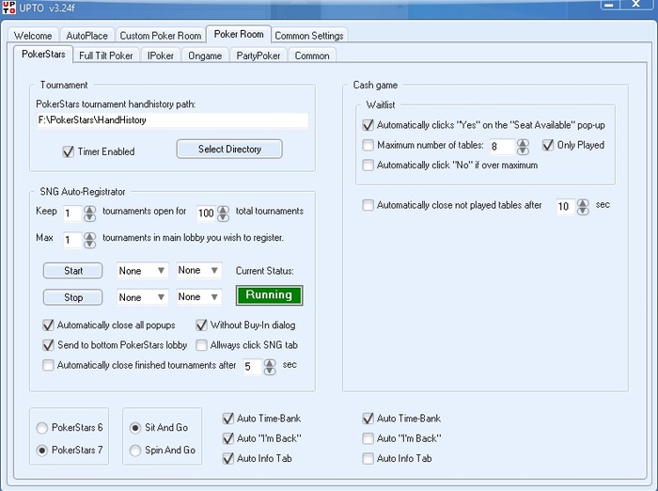Enable cash game Auto Info Tab checkbox under Cash game panel
Viewport: 658px width, 491px height.
click(x=368, y=458)
